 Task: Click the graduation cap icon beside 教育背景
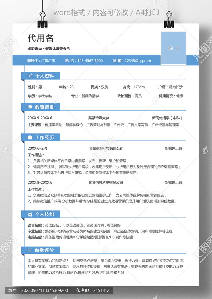pyautogui.click(x=30, y=107)
